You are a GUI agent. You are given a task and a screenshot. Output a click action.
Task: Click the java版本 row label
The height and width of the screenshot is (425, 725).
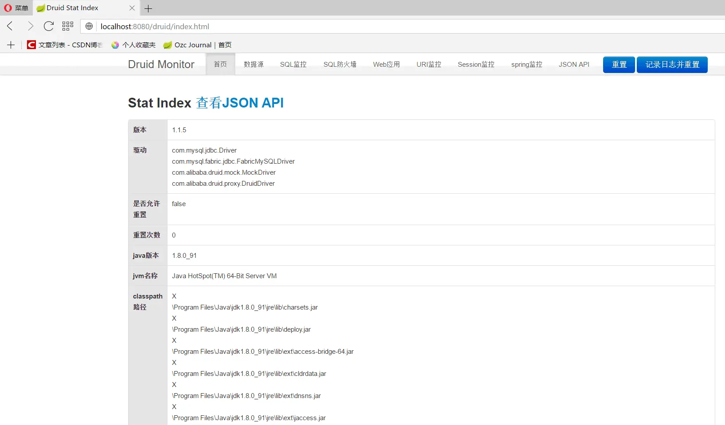point(146,256)
